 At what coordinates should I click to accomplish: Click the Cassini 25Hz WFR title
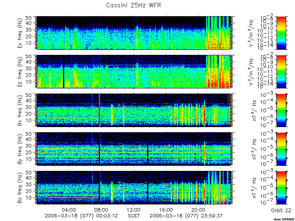133,5
